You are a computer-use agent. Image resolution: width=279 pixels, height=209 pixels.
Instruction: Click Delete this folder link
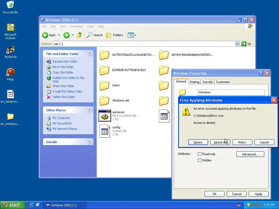(64, 97)
